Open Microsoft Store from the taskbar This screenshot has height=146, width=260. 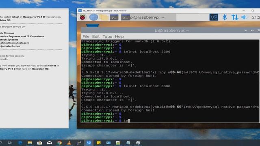pyautogui.click(x=40, y=143)
